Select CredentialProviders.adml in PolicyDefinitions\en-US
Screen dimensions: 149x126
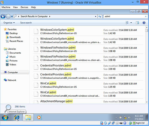tap(88, 67)
